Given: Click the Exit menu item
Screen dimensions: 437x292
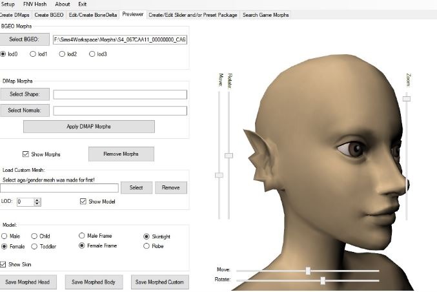Looking at the screenshot, I should tap(82, 4).
